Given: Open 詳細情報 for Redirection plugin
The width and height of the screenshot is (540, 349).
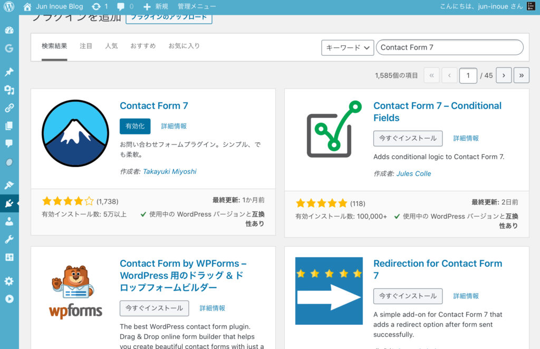Looking at the screenshot, I should coord(466,296).
